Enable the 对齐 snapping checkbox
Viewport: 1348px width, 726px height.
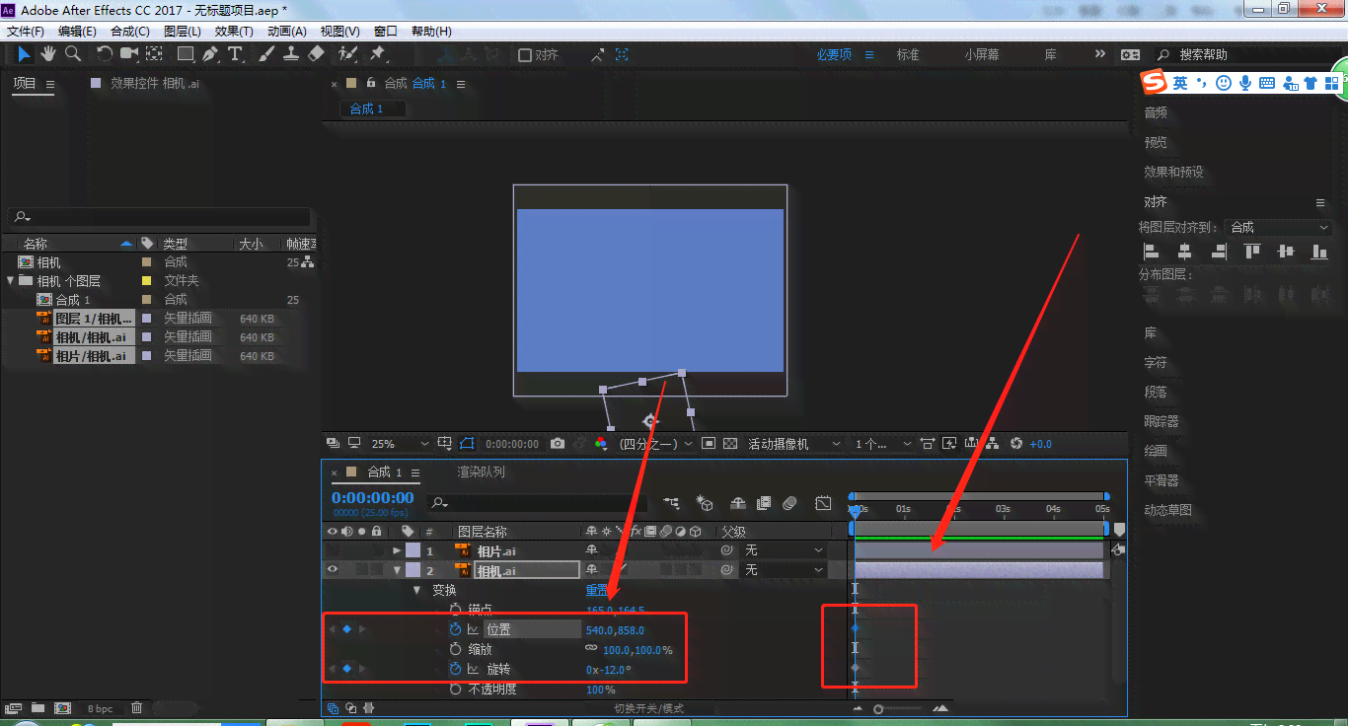tap(524, 55)
